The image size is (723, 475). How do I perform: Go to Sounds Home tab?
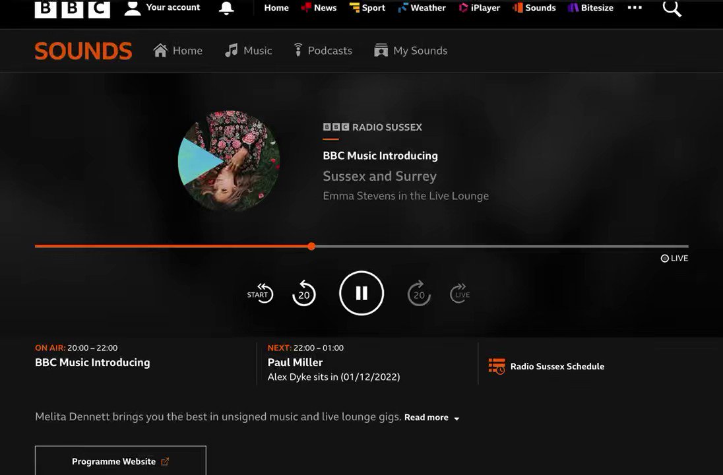(x=178, y=50)
